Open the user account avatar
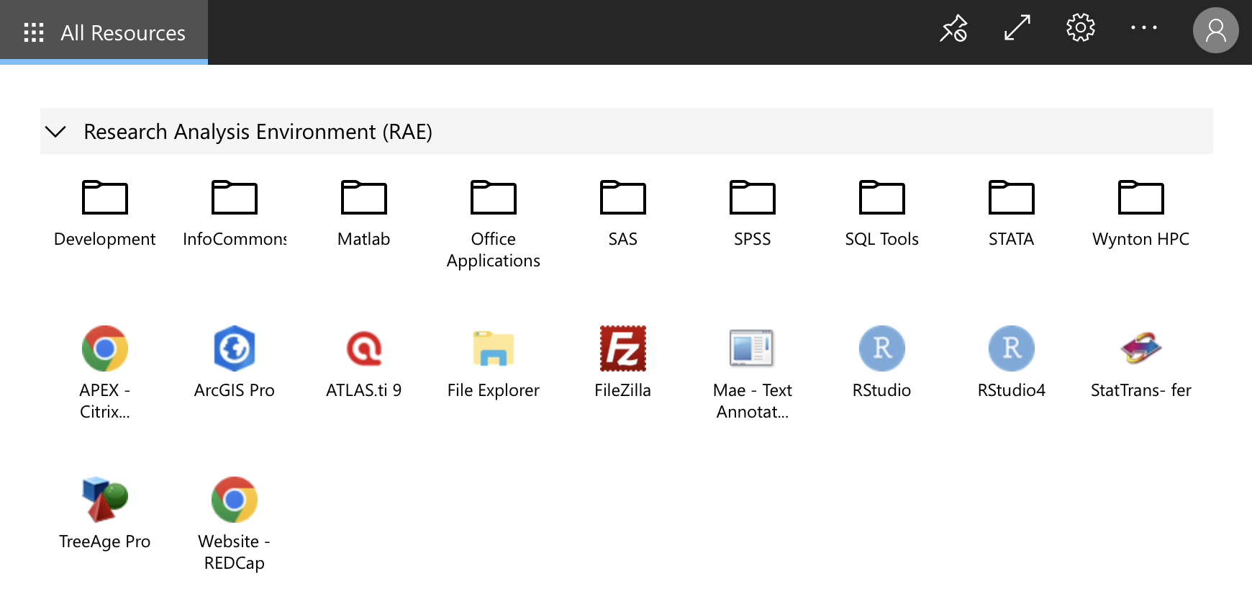 (1216, 30)
